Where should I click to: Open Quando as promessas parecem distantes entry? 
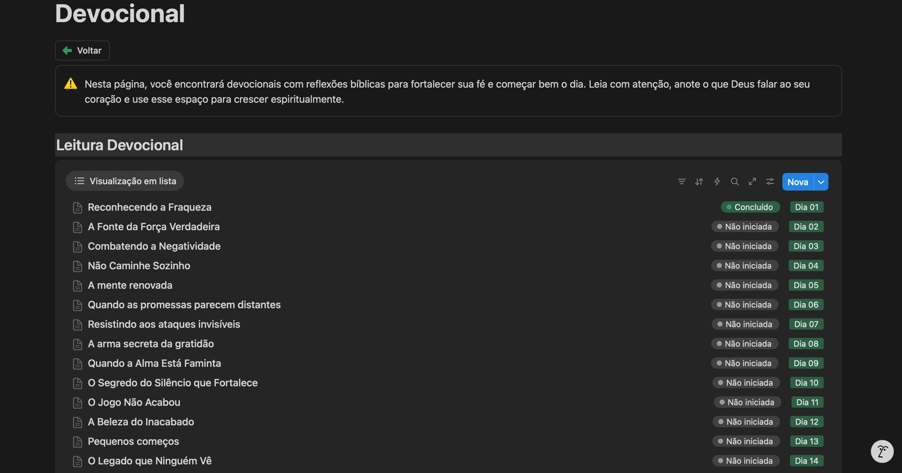pyautogui.click(x=184, y=305)
